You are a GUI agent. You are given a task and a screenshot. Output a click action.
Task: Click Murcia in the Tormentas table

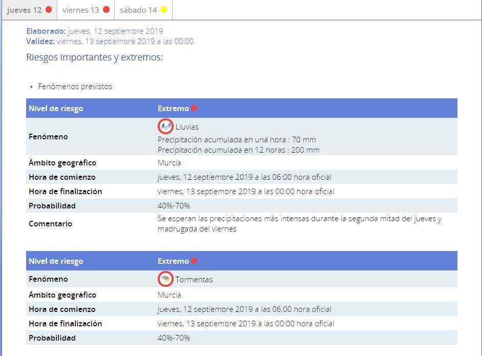click(169, 295)
